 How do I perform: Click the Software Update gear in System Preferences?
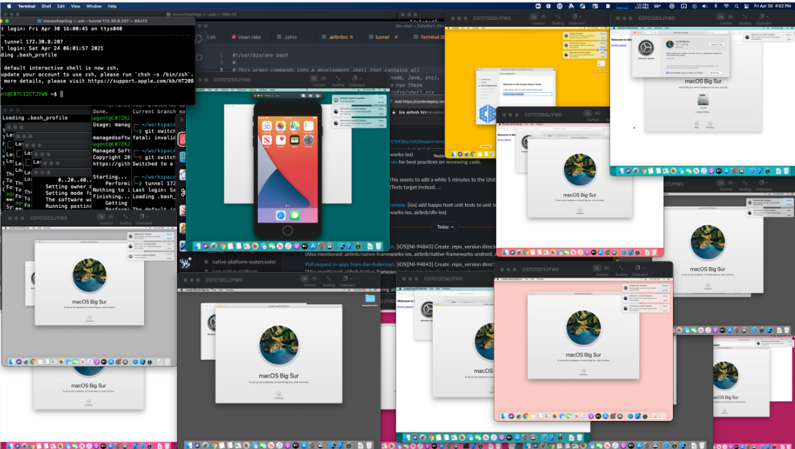point(646,48)
